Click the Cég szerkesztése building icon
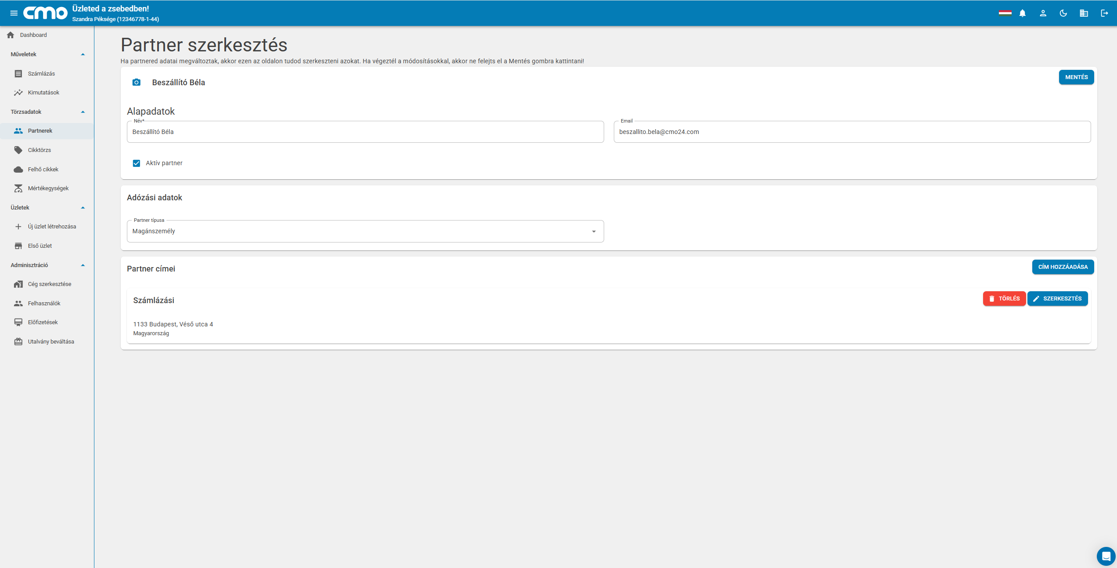The width and height of the screenshot is (1117, 568). tap(18, 284)
